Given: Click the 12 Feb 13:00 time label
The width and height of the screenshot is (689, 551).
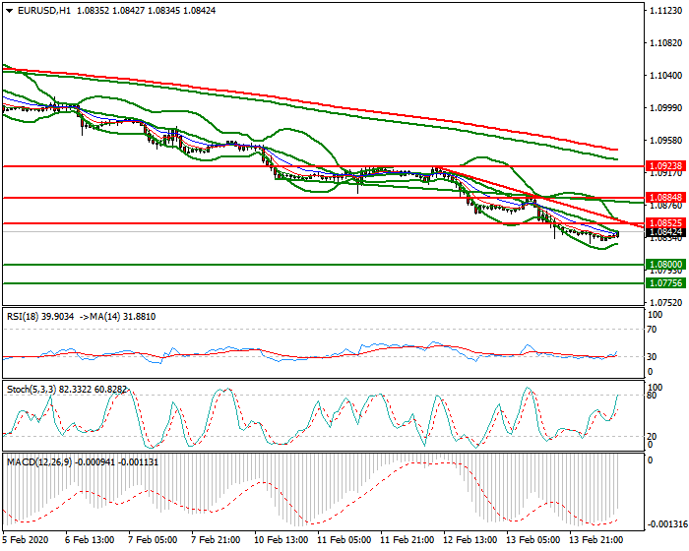Looking at the screenshot, I should click(x=470, y=539).
